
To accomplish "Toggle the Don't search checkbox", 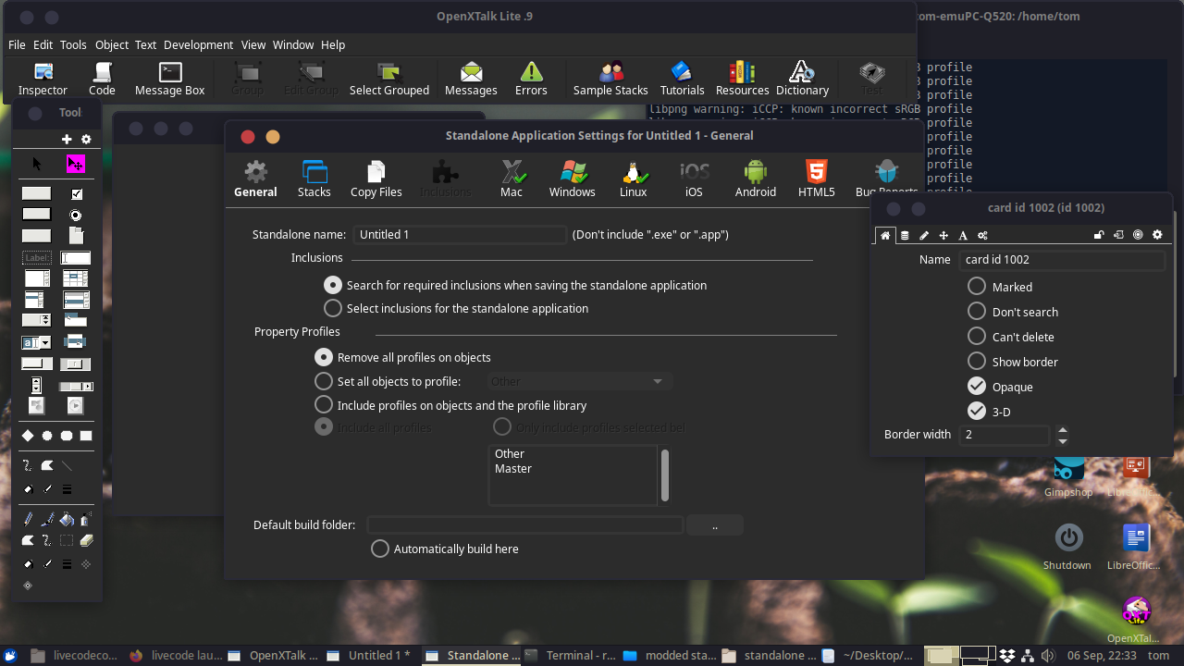I will pyautogui.click(x=977, y=312).
